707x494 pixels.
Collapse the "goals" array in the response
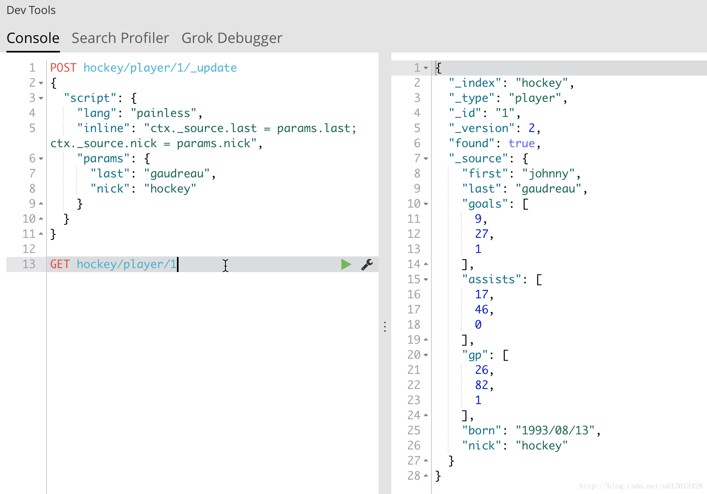click(426, 204)
